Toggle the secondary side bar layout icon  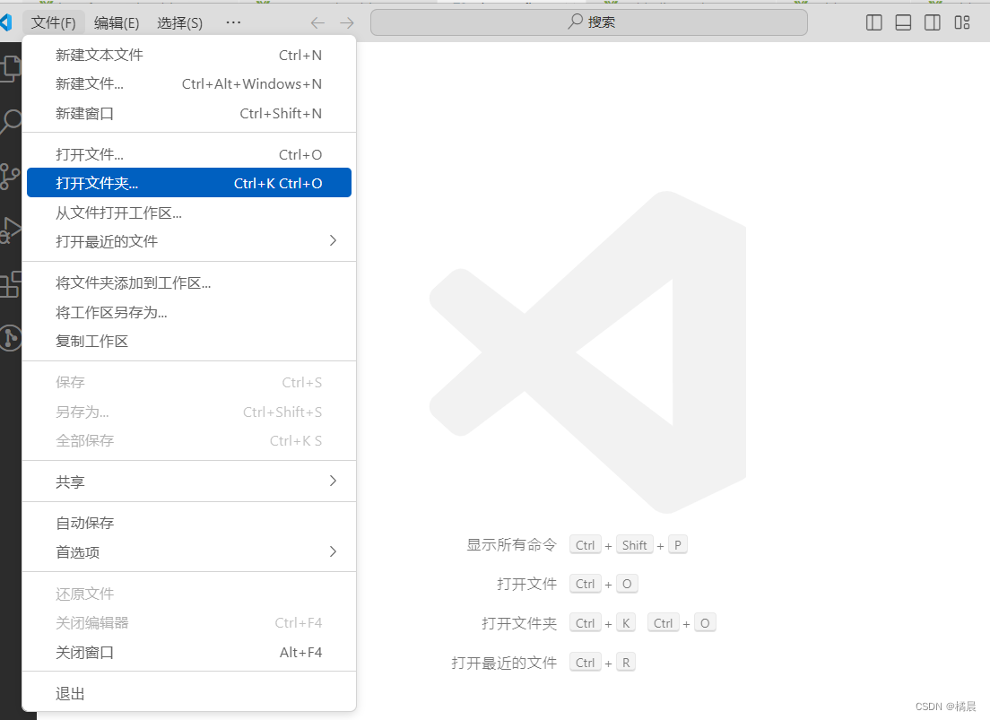click(x=932, y=22)
